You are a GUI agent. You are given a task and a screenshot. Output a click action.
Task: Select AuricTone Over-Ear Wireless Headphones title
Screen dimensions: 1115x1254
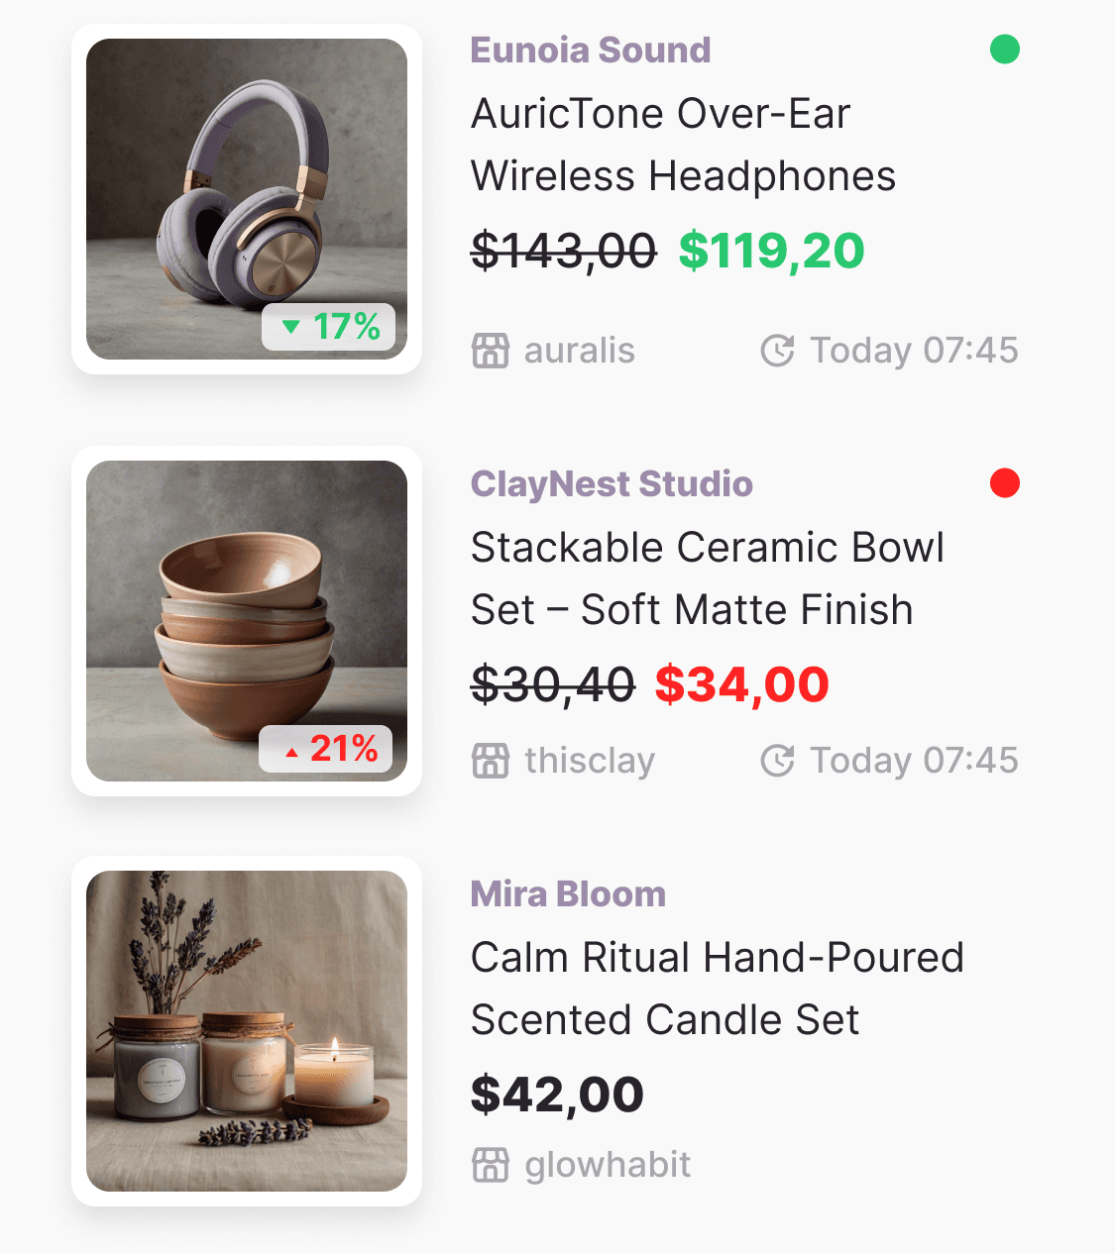tap(683, 145)
